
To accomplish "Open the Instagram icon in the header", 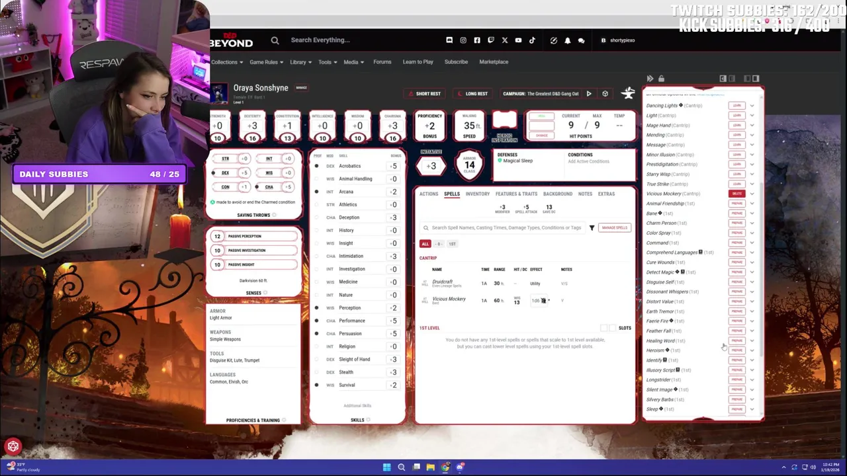I will (463, 40).
